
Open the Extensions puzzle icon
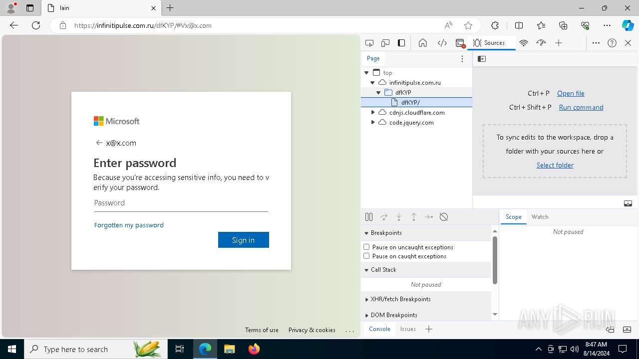(495, 25)
